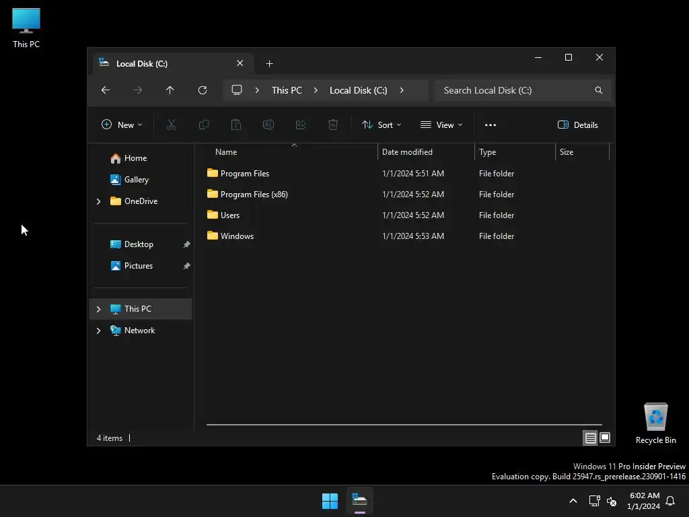This screenshot has height=517, width=689.
Task: Unpin Desktop from Quick access
Action: pos(187,244)
